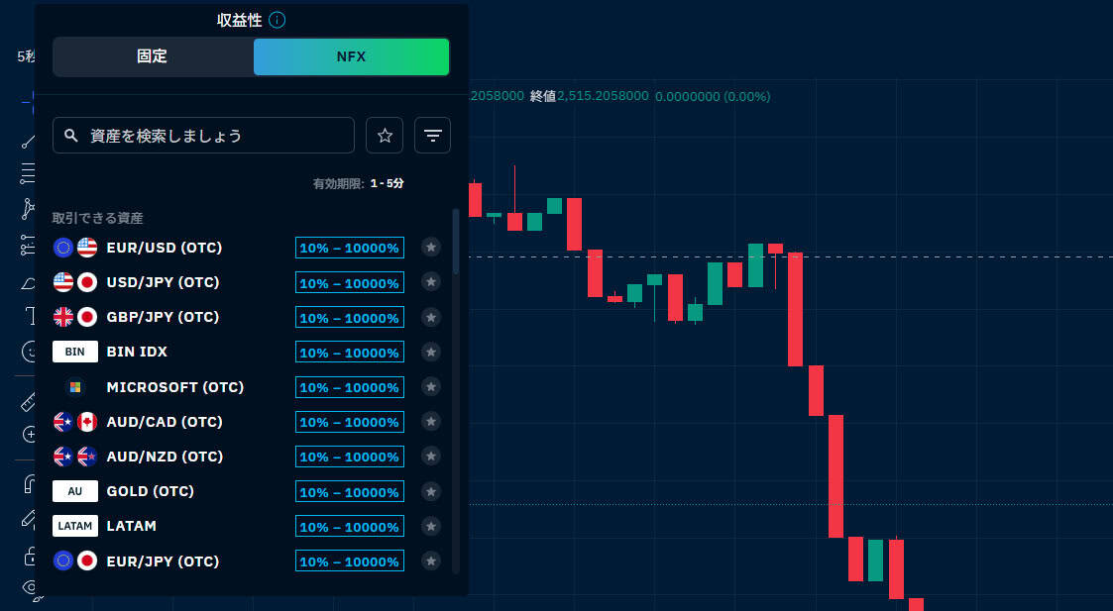Select the text tool in the left toolbar
1113x611 pixels.
pos(28,316)
